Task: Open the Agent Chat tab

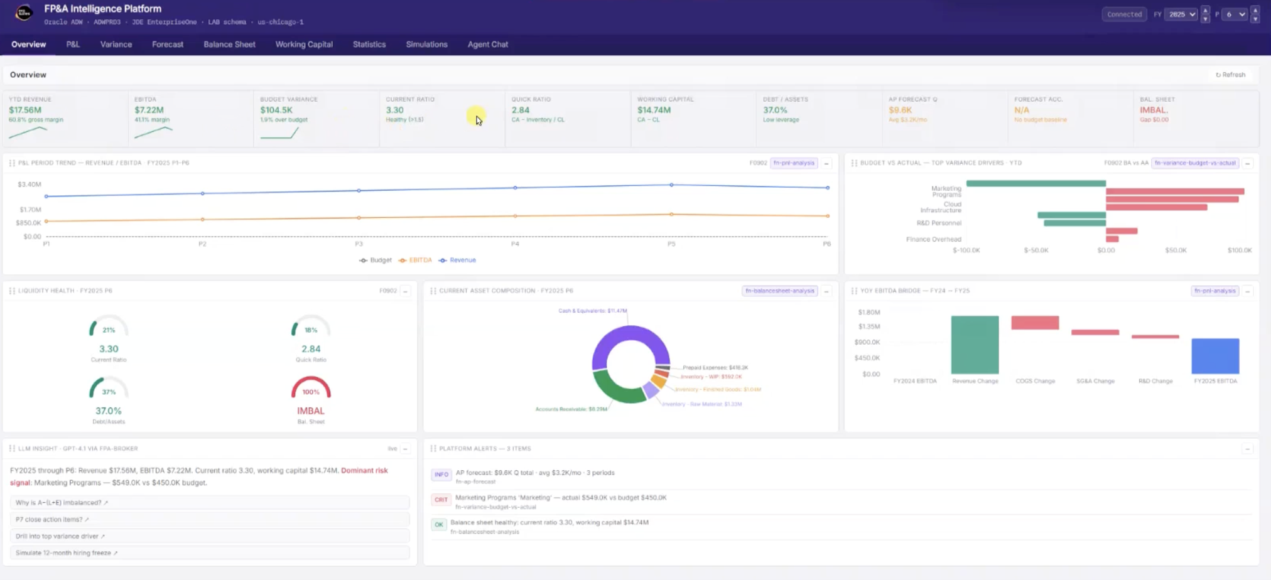Action: click(488, 45)
